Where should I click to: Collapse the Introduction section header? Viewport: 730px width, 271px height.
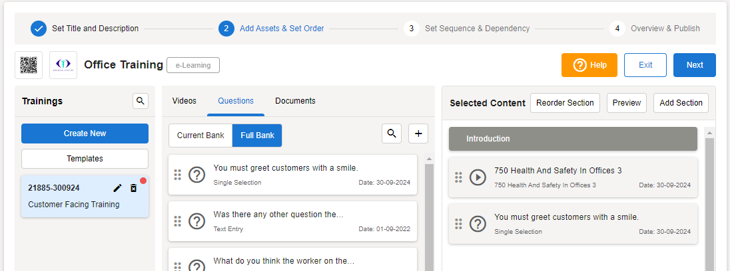click(x=573, y=139)
